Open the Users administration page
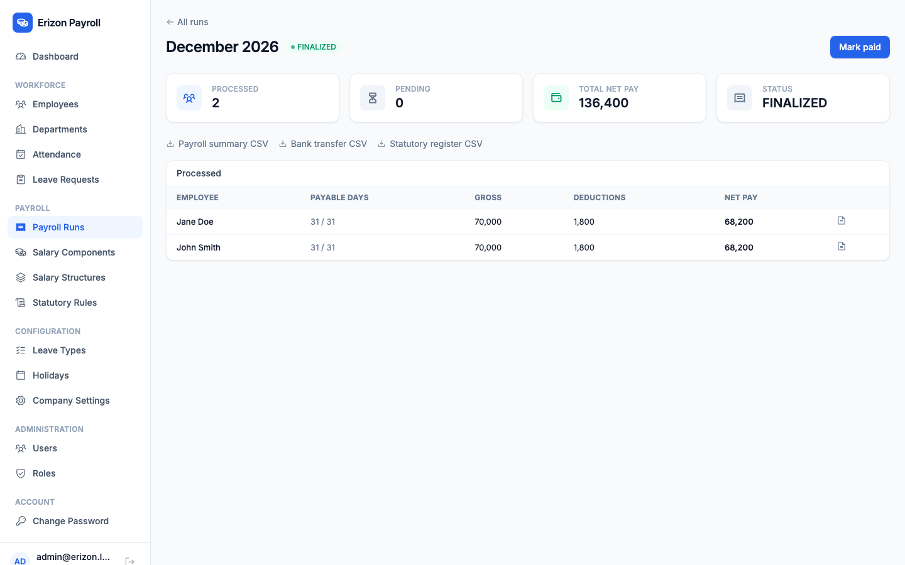The image size is (905, 565). click(75, 448)
